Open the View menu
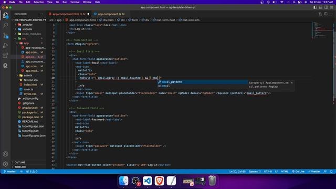The width and height of the screenshot is (336, 189). click(x=50, y=2)
